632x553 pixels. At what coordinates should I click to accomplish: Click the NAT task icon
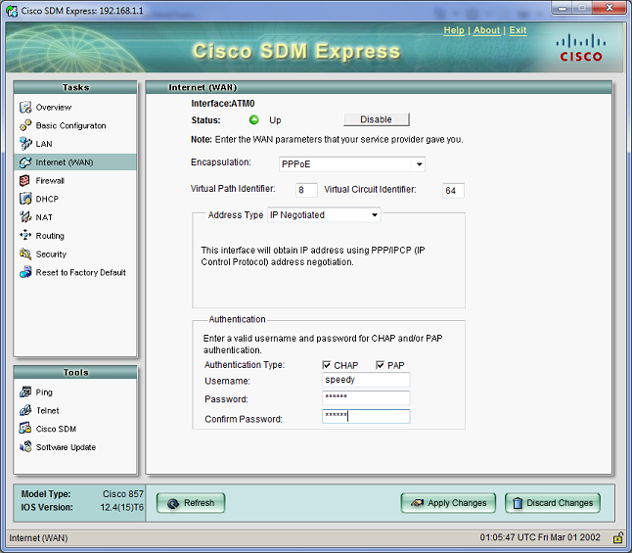coord(25,217)
